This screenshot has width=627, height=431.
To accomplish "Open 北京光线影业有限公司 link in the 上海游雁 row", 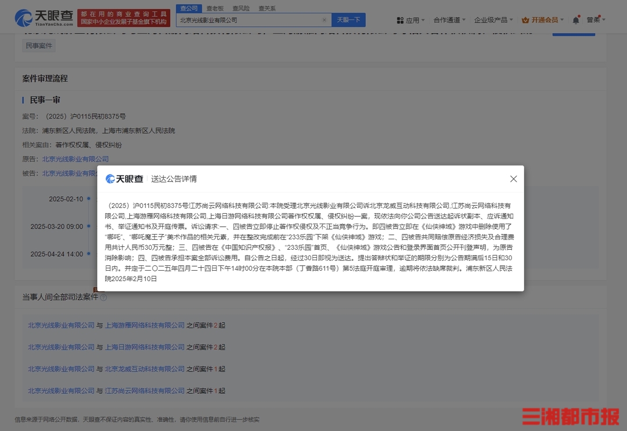I will [x=61, y=325].
